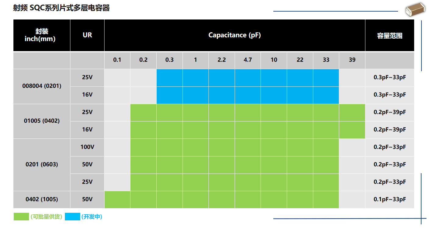Click the 100V voltage cell
The height and width of the screenshot is (228, 430).
pyautogui.click(x=87, y=147)
